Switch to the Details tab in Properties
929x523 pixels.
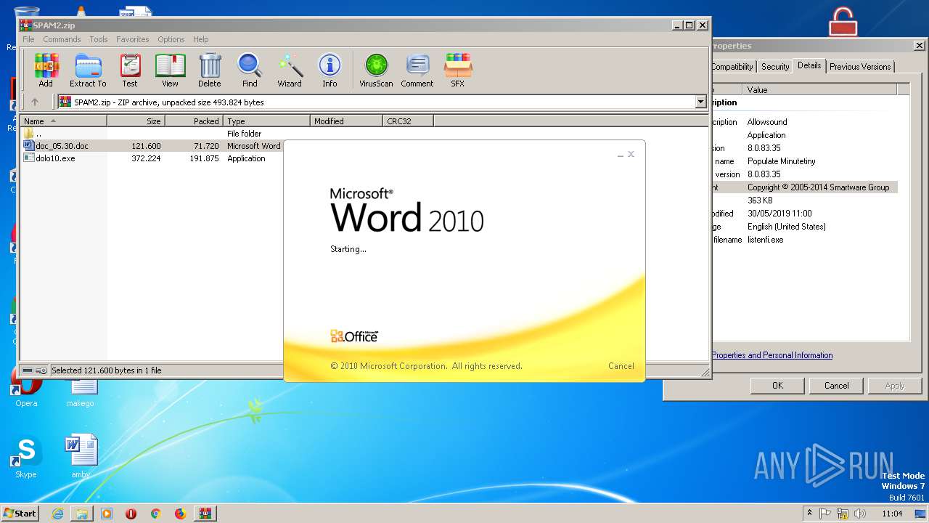pos(809,65)
